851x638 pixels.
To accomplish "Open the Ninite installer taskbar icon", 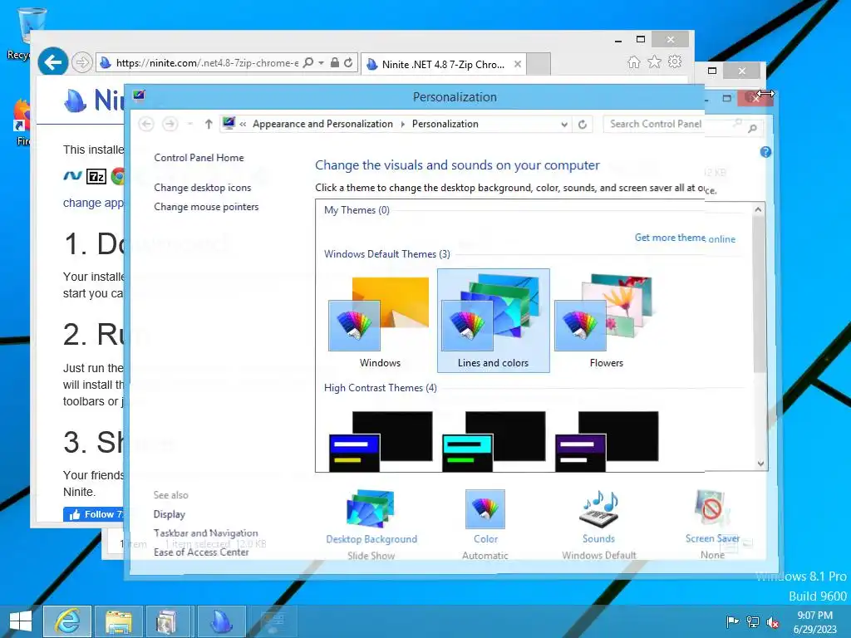I will coord(221,621).
